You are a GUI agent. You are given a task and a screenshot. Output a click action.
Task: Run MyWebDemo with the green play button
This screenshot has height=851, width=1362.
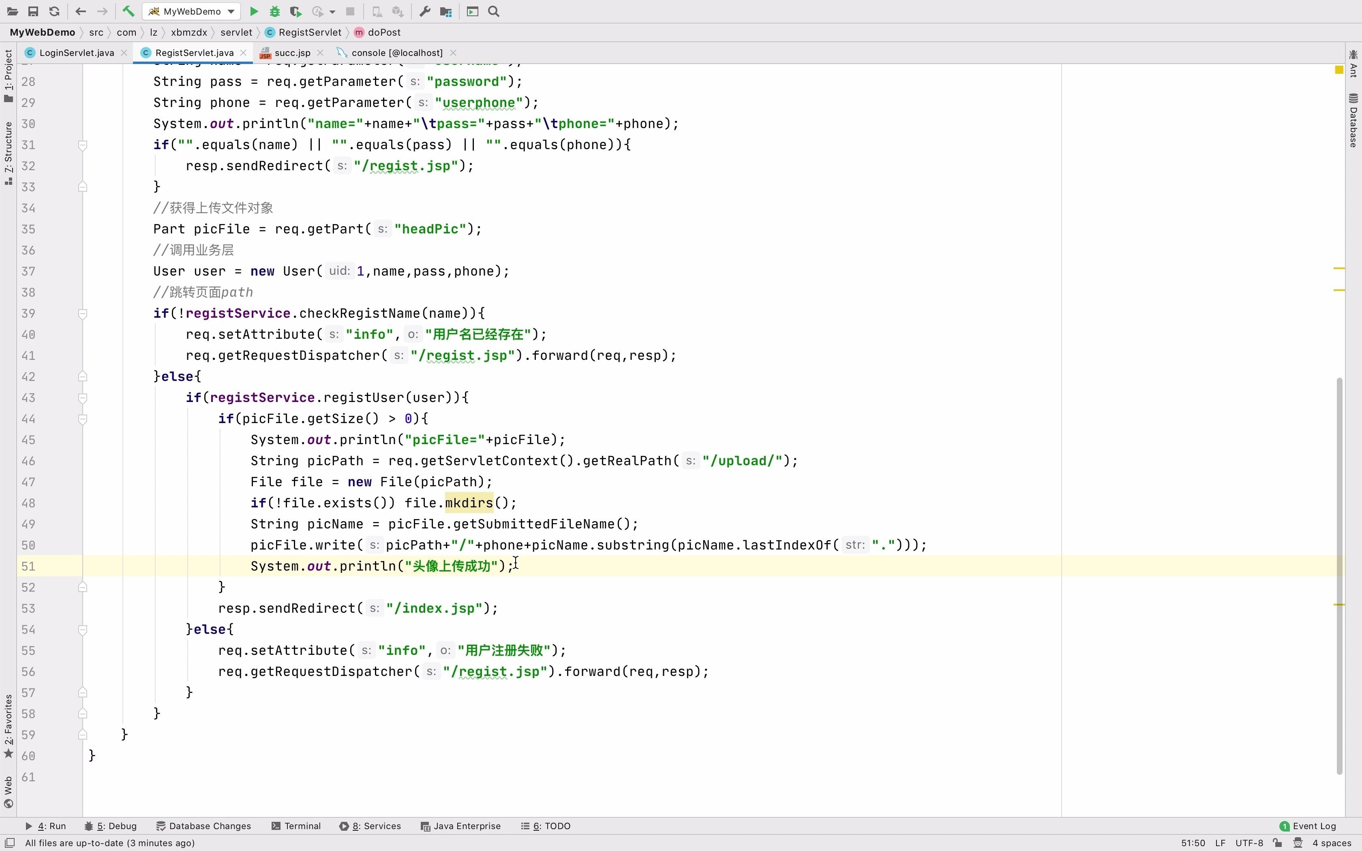[254, 11]
